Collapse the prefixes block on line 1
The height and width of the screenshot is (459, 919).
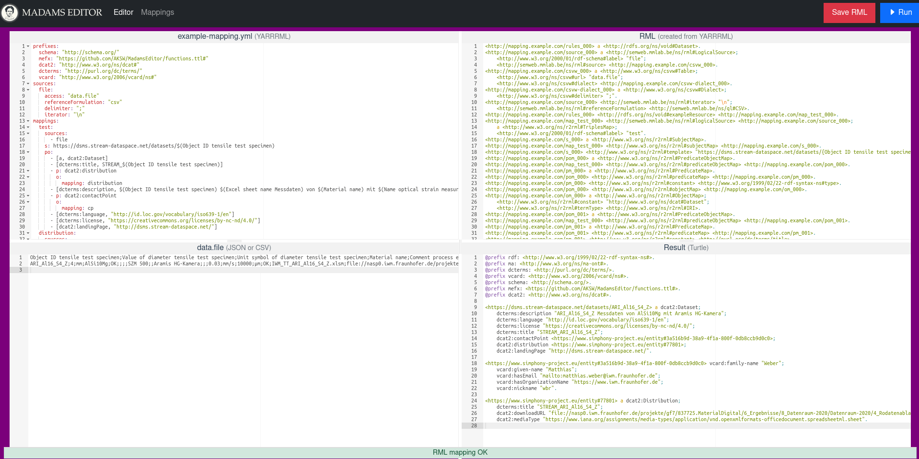28,46
